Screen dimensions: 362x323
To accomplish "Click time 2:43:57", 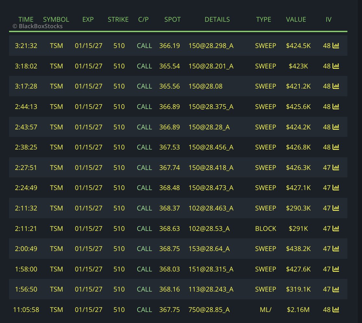I will (x=26, y=127).
